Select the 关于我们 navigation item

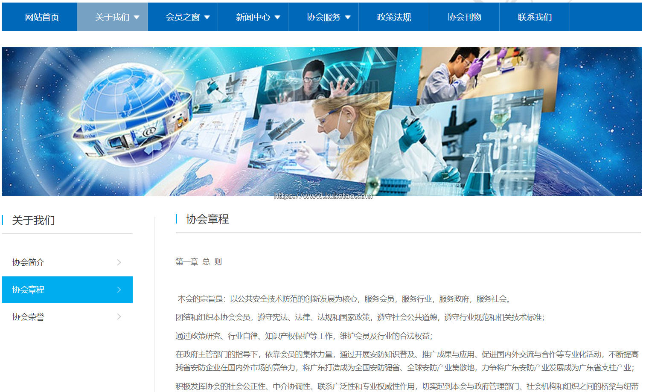tap(112, 17)
